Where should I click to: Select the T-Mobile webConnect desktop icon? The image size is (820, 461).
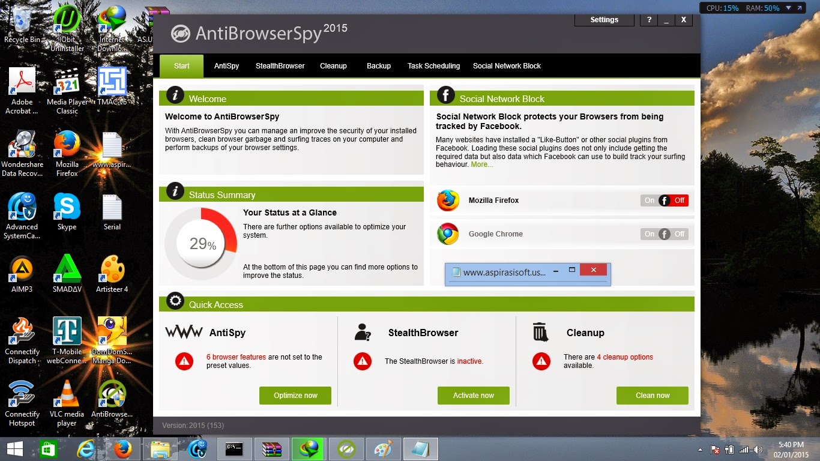(x=67, y=340)
